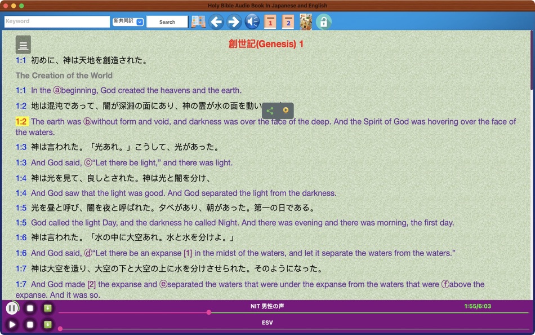535x335 pixels.
Task: Click inside the Keyword search field
Action: pyautogui.click(x=56, y=21)
